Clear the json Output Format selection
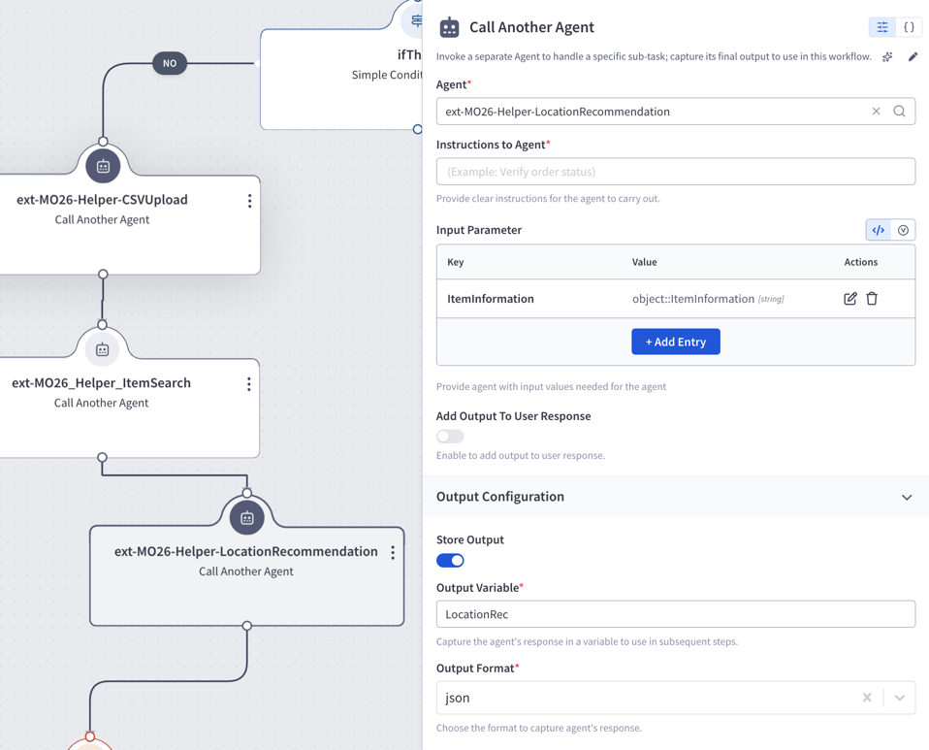Screen dimensions: 929x750 [x=867, y=698]
